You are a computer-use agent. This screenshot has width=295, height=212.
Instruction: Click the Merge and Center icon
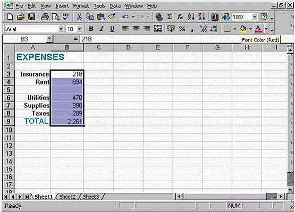pos(158,29)
